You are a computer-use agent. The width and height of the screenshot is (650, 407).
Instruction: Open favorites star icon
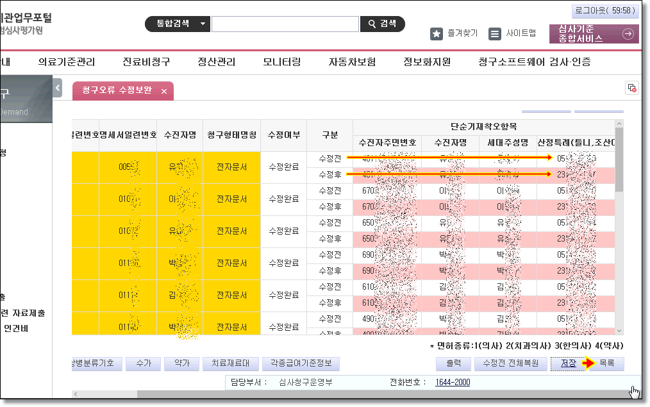437,34
